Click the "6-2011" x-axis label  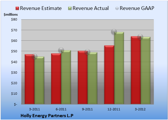[61, 109]
